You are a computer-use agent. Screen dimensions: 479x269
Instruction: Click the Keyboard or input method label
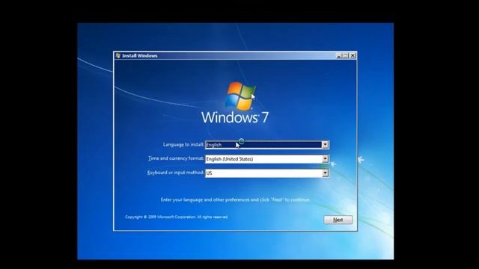[x=175, y=173]
